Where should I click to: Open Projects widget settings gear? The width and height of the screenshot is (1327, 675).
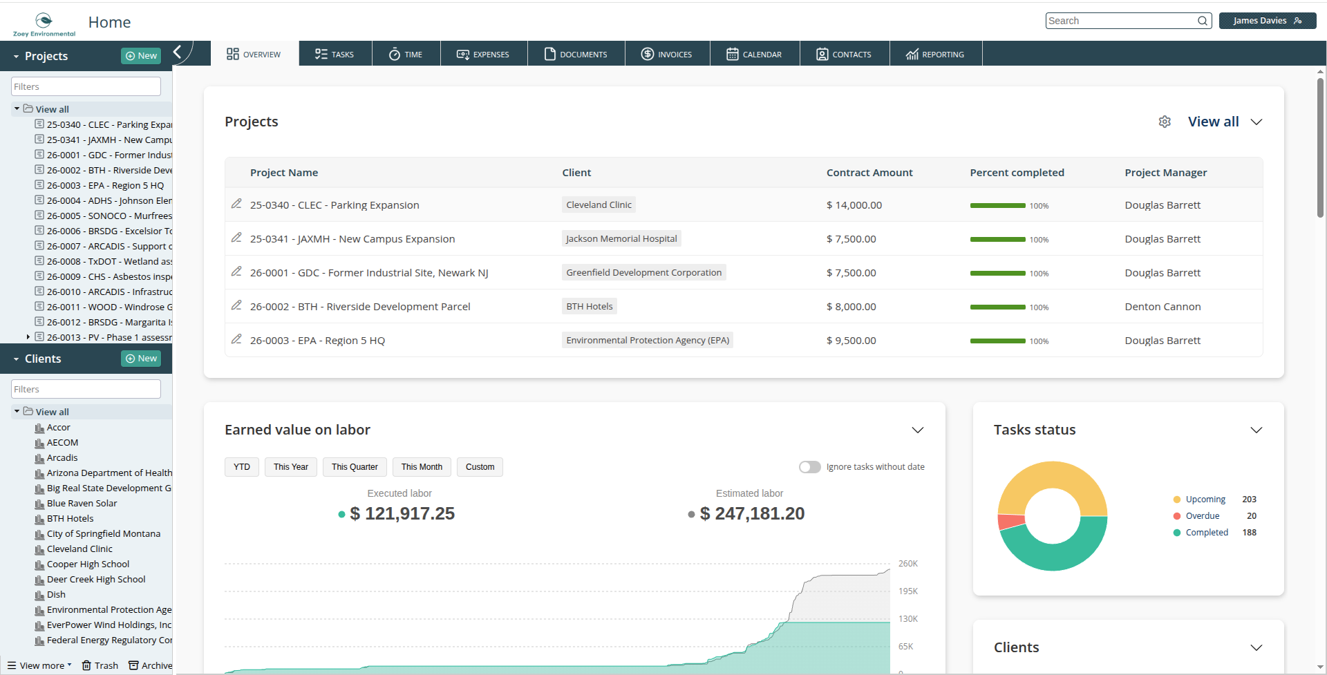(x=1165, y=122)
